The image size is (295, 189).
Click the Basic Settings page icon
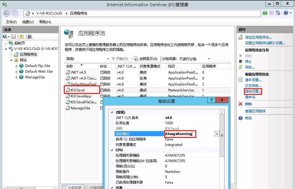tap(241, 80)
